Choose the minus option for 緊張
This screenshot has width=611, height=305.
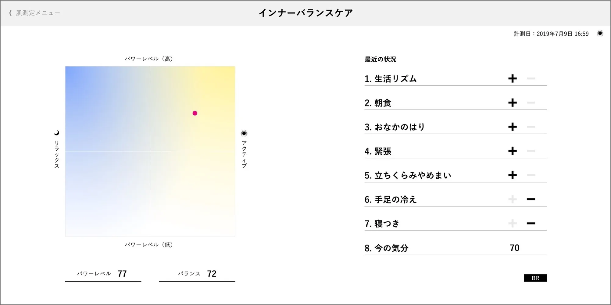(531, 151)
